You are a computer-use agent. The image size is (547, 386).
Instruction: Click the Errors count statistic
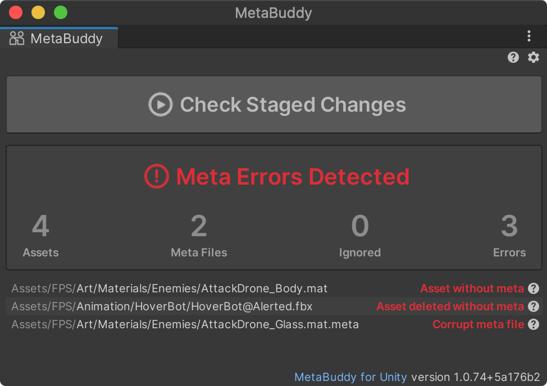509,235
